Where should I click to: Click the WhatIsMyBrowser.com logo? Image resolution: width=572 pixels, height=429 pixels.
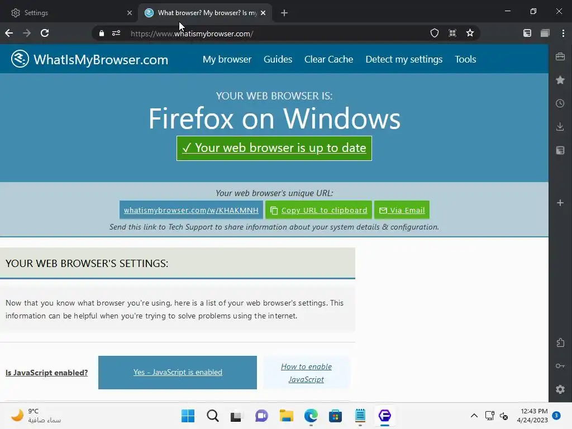90,59
